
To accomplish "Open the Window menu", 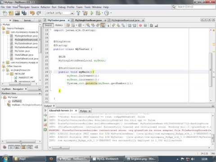I will pyautogui.click(x=97, y=7).
